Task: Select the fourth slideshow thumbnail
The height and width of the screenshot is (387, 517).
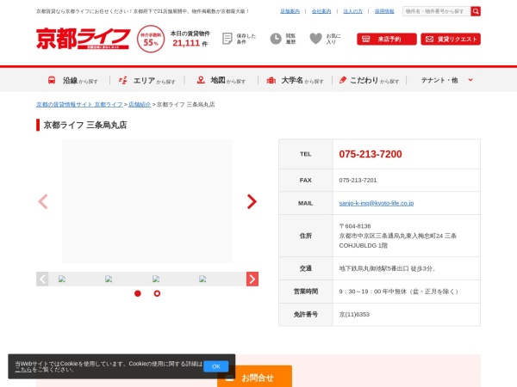Action: [x=202, y=279]
